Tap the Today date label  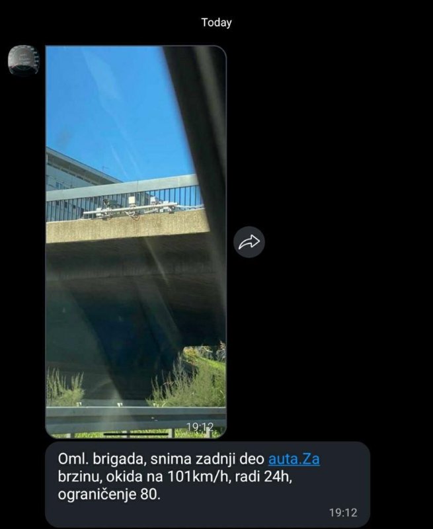[x=216, y=22]
